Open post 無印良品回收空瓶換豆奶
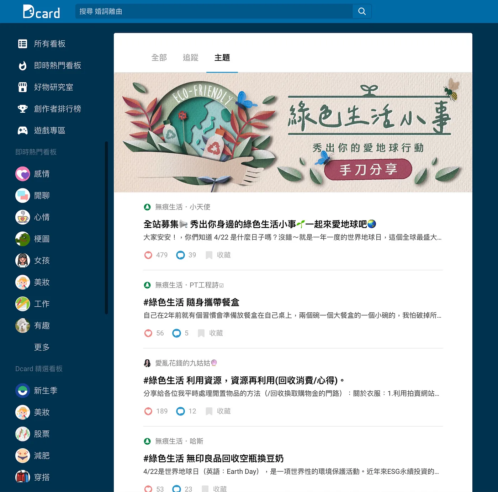 tap(213, 459)
